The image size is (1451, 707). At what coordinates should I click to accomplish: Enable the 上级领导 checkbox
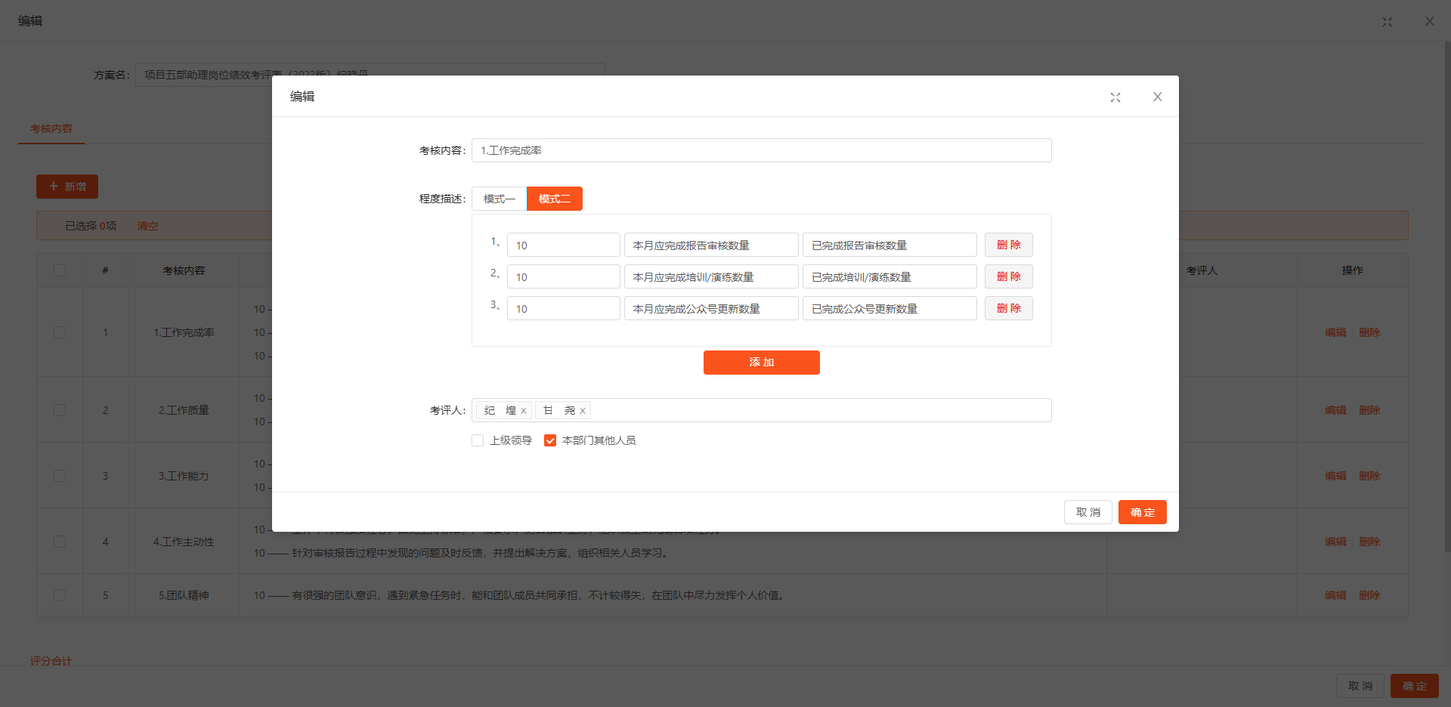[x=478, y=440]
